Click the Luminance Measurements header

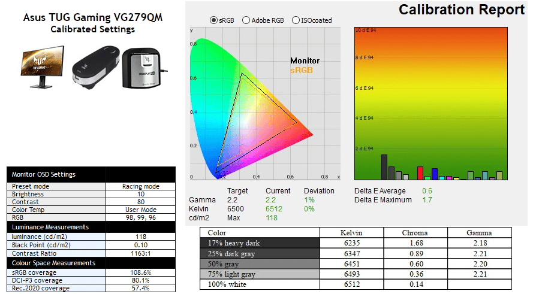click(50, 227)
